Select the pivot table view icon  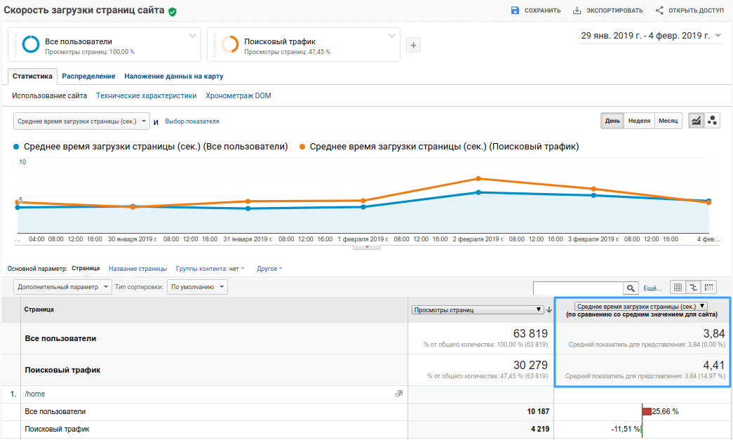coord(708,287)
